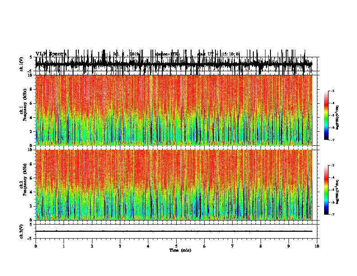Image resolution: width=357 pixels, height=276 pixels.
Task: Click the '2019' date text in the header
Action: [x=134, y=54]
